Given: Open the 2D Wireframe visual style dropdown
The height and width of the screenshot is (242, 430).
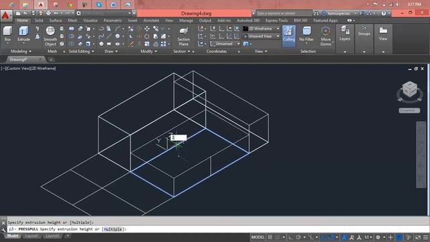Looking at the screenshot, I should tap(261, 28).
